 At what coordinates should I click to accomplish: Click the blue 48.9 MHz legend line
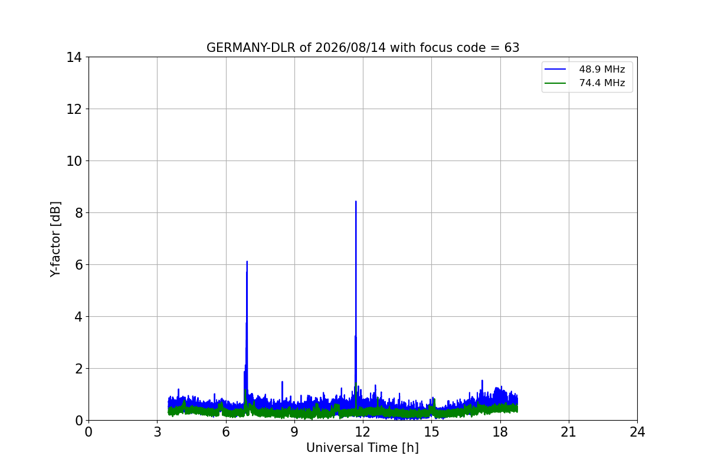click(x=555, y=70)
